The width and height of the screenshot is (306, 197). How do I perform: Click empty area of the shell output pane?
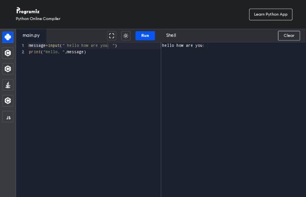click(233, 120)
